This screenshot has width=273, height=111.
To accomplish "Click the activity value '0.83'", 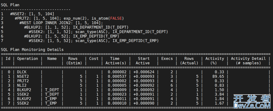I will click(x=219, y=85).
